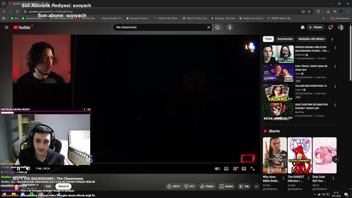Bookmark this page with the star
The height and width of the screenshot is (198, 352).
tap(309, 12)
